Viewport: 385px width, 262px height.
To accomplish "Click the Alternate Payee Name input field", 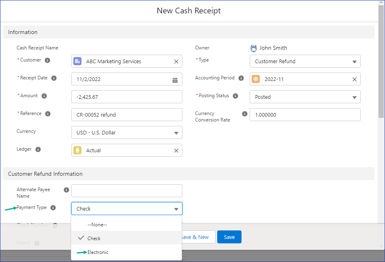I will 127,191.
